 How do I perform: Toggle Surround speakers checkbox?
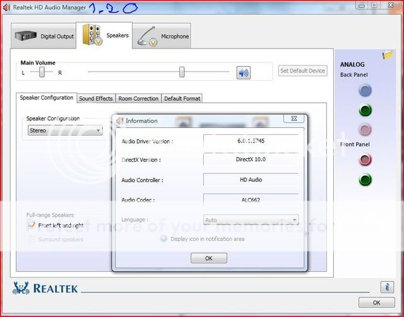pos(32,239)
